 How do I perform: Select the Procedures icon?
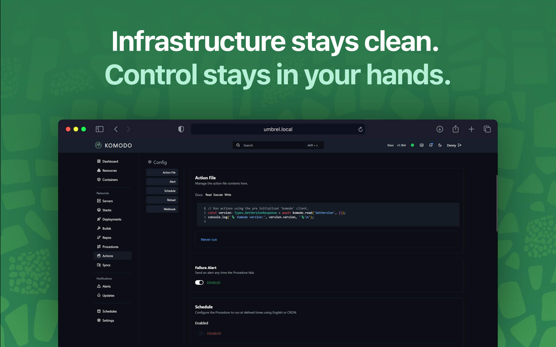click(99, 246)
